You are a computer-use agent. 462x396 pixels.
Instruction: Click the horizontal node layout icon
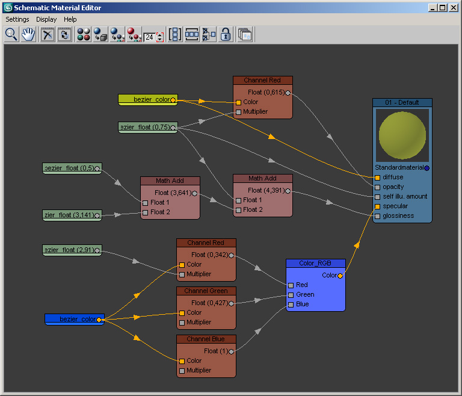(192, 34)
